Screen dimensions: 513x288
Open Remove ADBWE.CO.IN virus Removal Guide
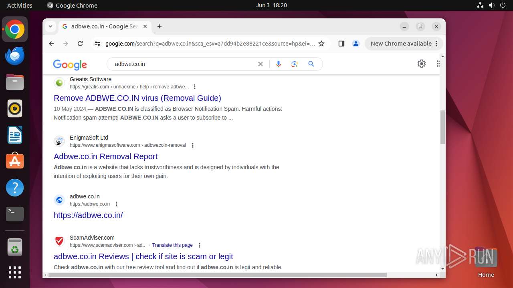tap(137, 98)
